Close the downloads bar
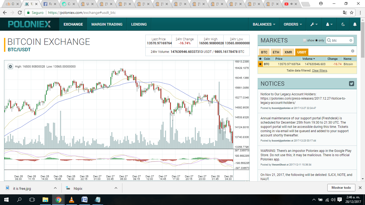Screen dimensions: 365x205 click(x=360, y=188)
